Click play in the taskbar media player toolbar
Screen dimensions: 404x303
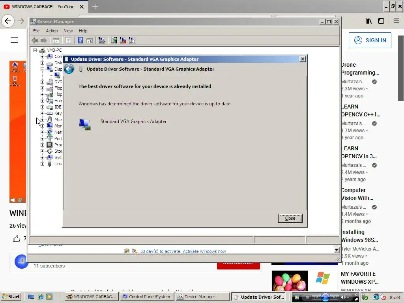click(325, 297)
